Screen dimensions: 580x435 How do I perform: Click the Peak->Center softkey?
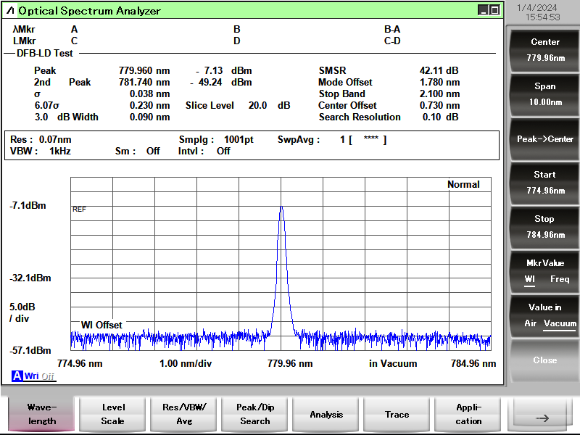click(x=544, y=139)
